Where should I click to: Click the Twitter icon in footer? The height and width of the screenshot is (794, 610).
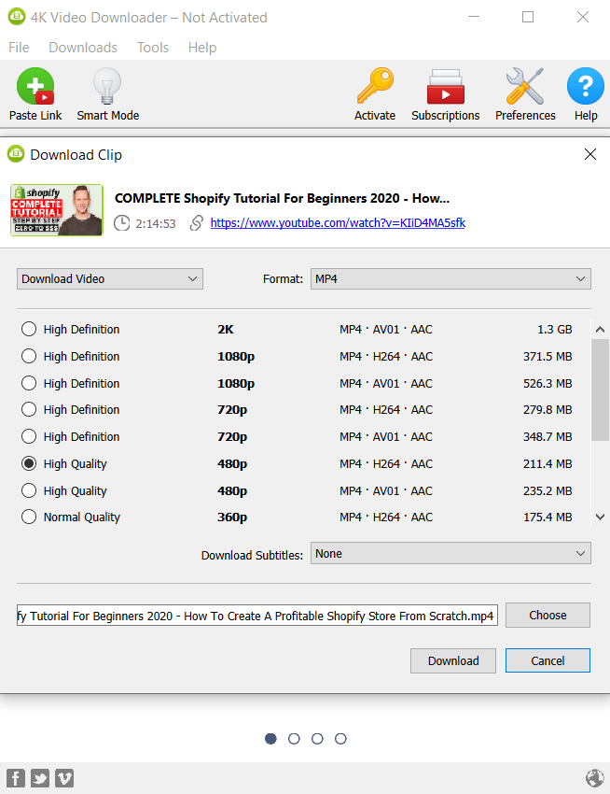[40, 778]
